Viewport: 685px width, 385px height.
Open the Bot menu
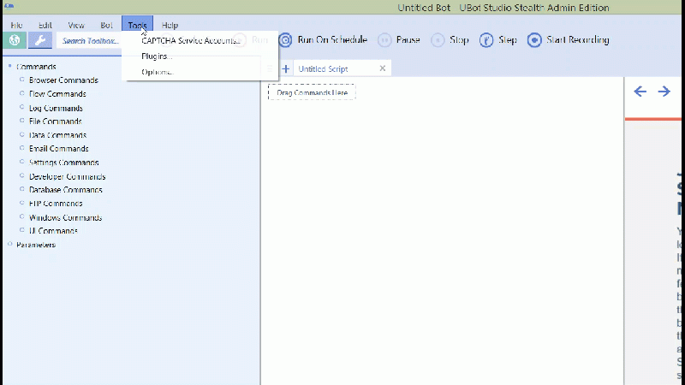(106, 26)
